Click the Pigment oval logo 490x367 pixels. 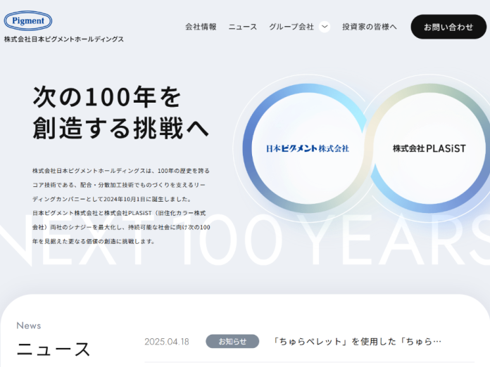coord(28,20)
